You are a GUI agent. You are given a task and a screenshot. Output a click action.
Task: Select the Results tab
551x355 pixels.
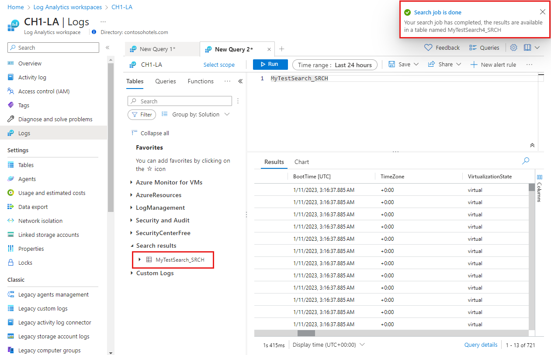pyautogui.click(x=274, y=162)
